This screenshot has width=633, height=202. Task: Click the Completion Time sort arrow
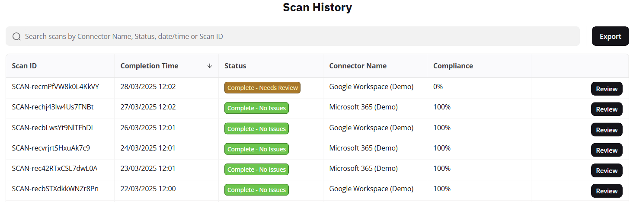click(x=210, y=66)
